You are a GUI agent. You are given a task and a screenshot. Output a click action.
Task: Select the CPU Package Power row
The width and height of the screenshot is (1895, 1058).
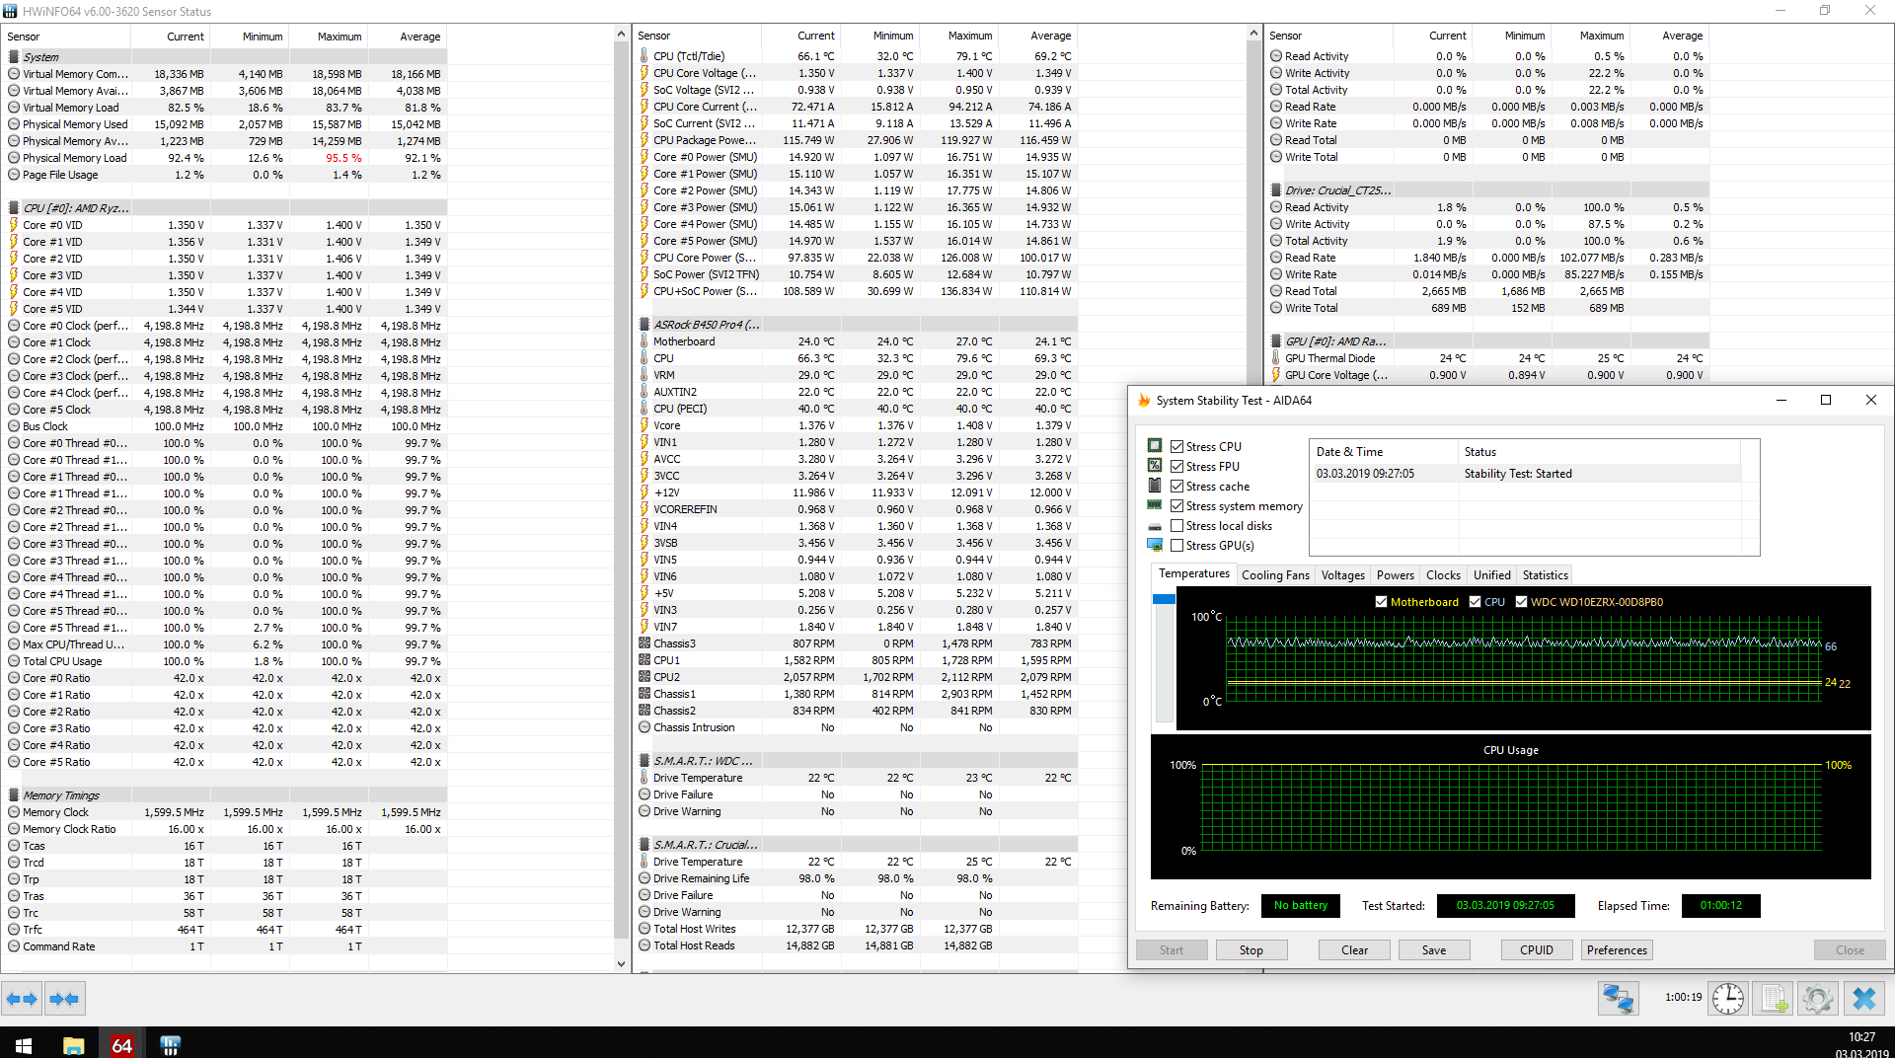[856, 140]
